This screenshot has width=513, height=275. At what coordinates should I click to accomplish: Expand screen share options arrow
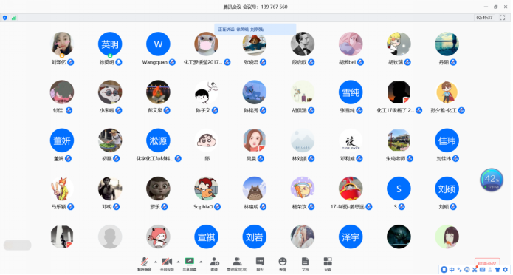201,262
